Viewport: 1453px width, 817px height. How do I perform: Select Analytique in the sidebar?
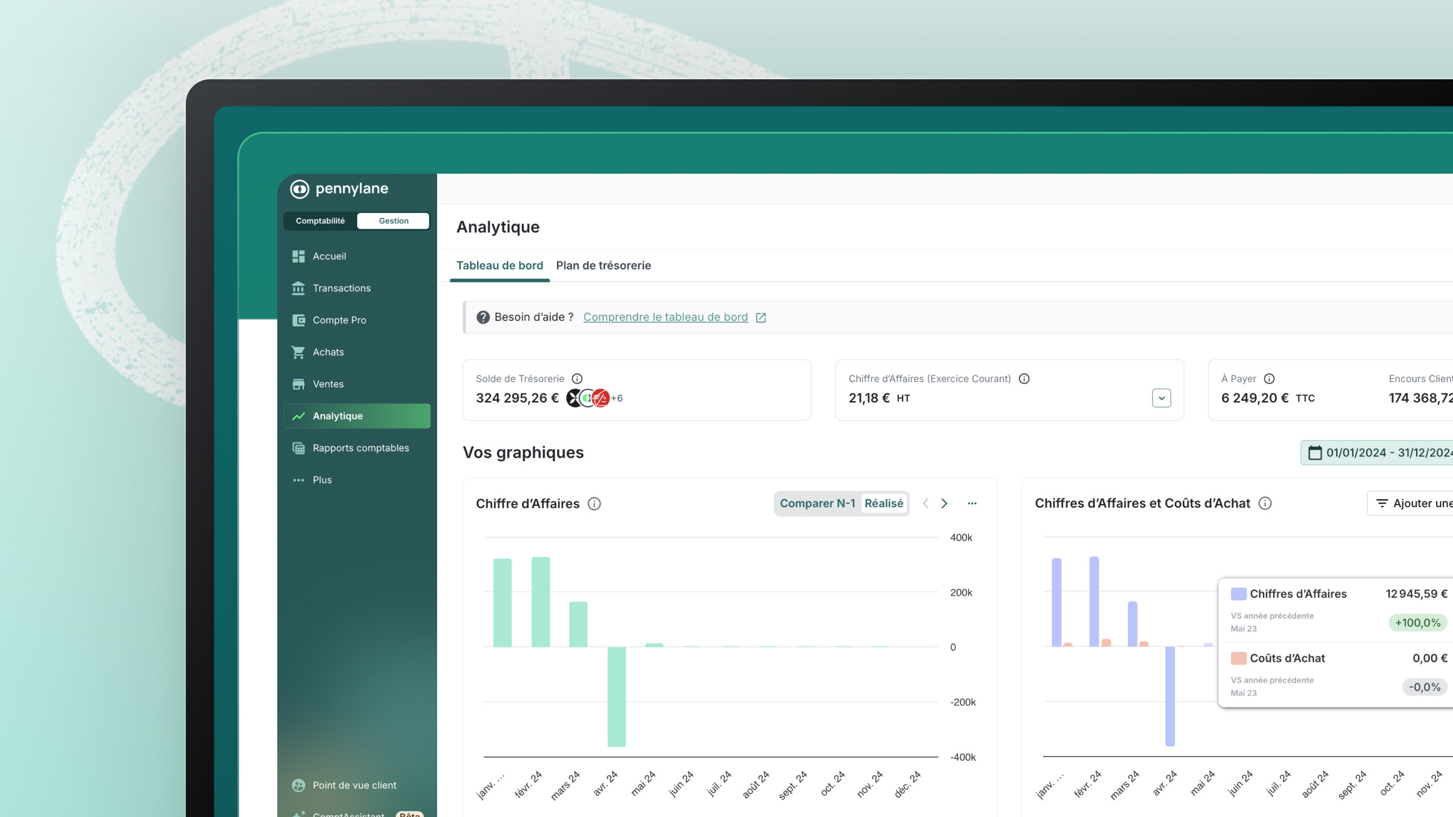click(357, 416)
